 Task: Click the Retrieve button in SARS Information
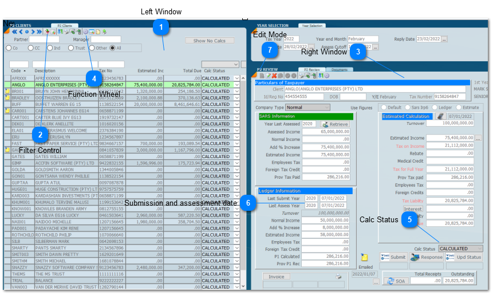click(334, 124)
